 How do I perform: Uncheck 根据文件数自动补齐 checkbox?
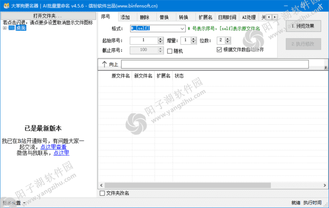(219, 50)
